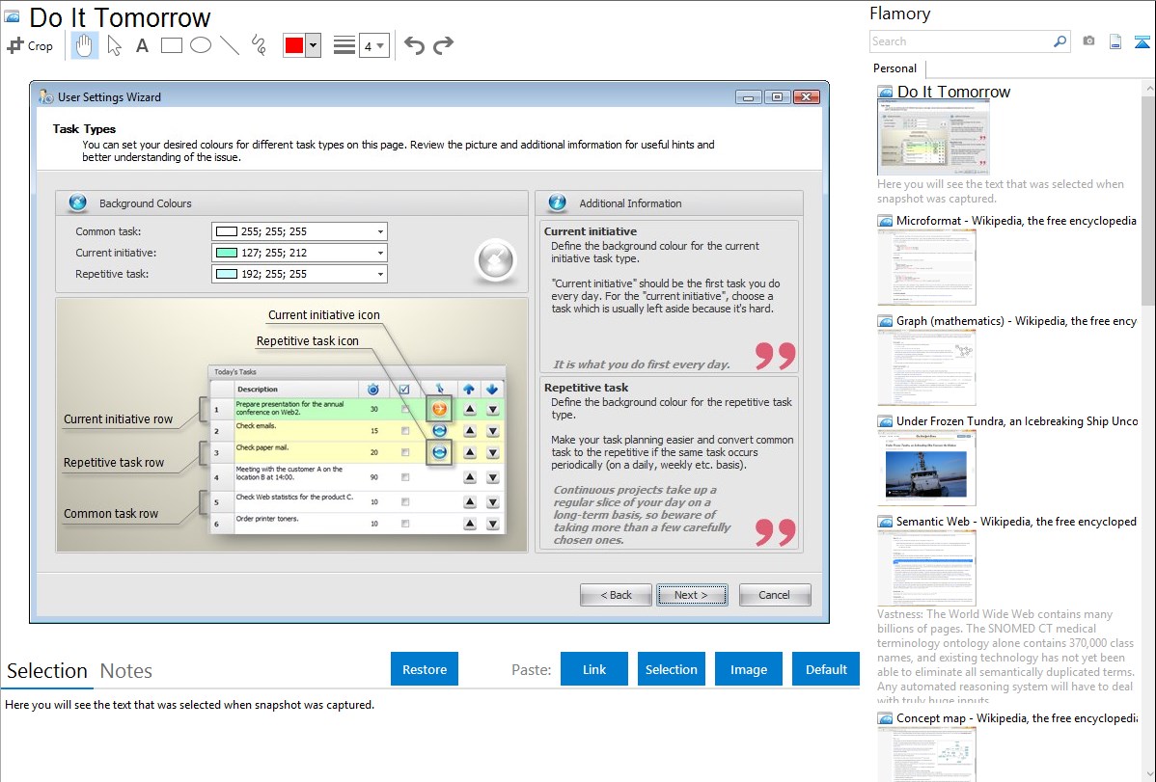Click the red color swatch

[294, 45]
